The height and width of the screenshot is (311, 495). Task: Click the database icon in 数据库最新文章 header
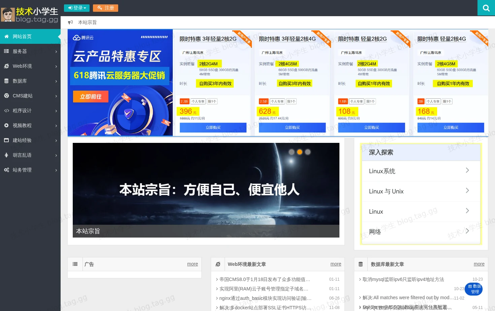coord(361,264)
